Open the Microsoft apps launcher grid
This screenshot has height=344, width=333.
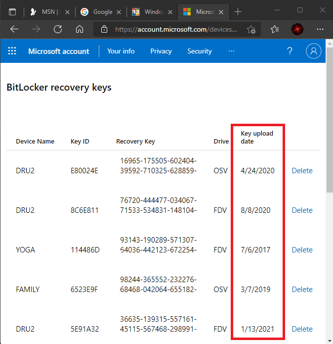(x=12, y=51)
